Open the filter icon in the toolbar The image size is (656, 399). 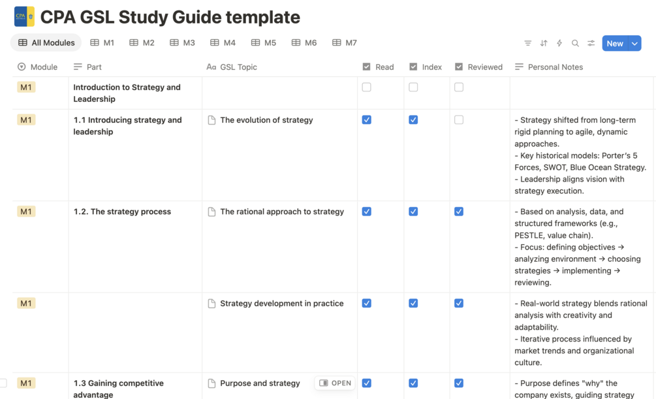[527, 43]
